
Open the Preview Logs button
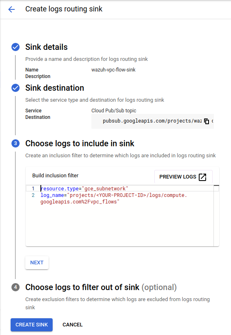(183, 176)
